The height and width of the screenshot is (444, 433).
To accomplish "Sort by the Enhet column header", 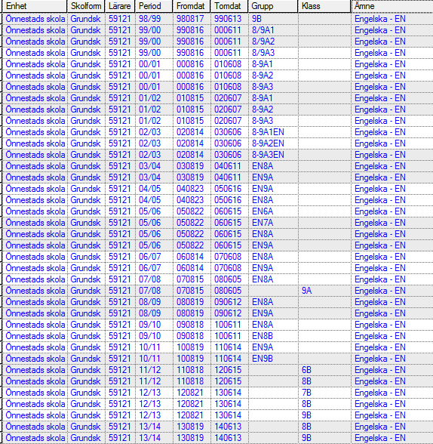I will tap(35, 6).
